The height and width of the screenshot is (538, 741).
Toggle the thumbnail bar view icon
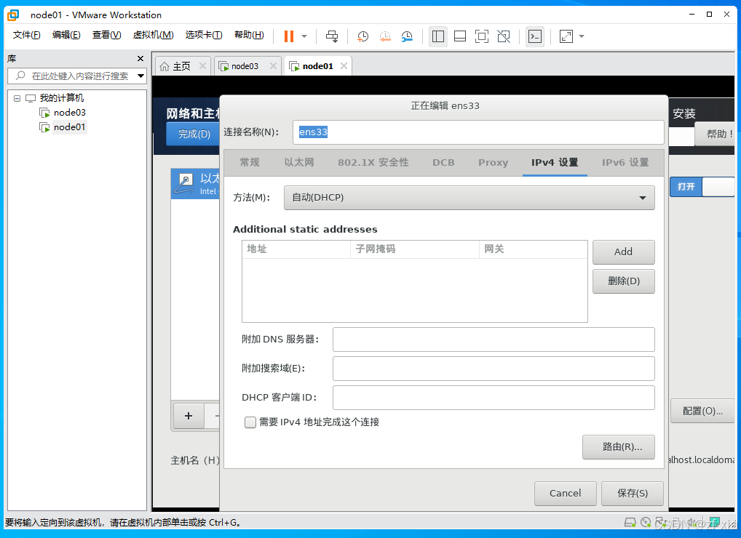pos(460,36)
